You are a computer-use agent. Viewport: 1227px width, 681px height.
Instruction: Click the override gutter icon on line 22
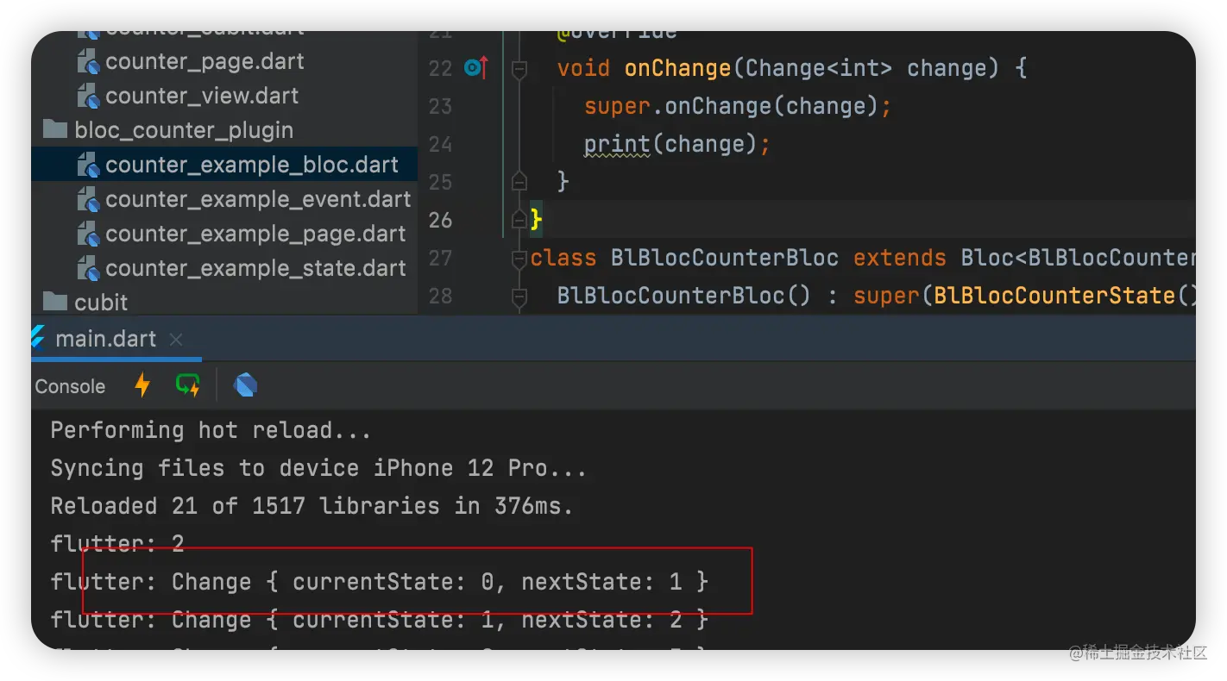tap(476, 68)
